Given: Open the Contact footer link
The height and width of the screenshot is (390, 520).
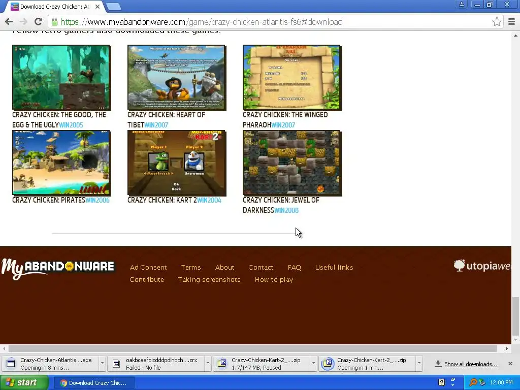Looking at the screenshot, I should click(x=261, y=267).
